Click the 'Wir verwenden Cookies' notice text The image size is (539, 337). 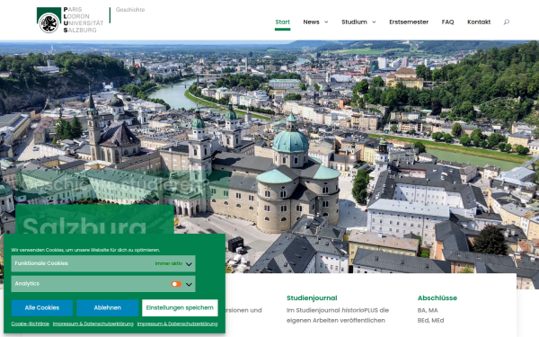coord(85,250)
